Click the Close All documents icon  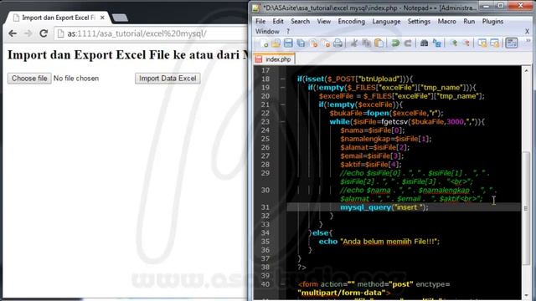coord(326,43)
